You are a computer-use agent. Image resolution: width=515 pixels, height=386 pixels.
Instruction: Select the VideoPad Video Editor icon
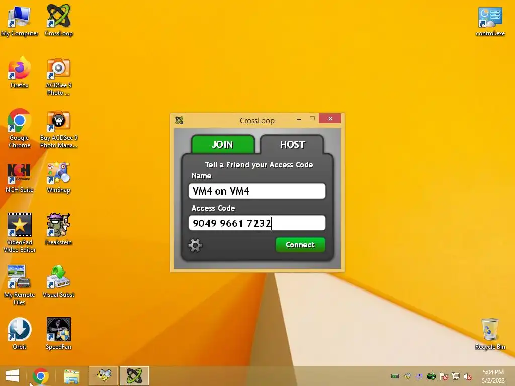pos(20,233)
